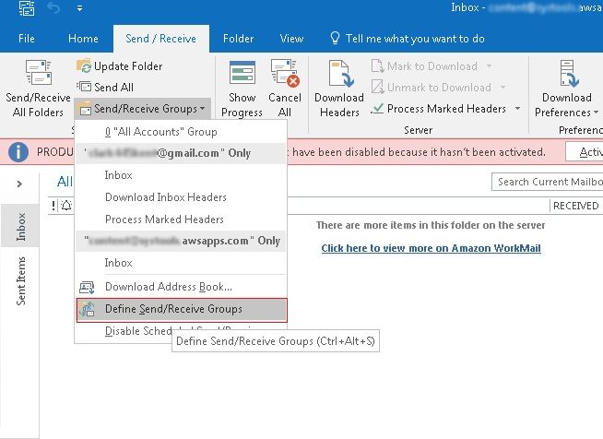This screenshot has height=439, width=603.
Task: Open the Amazon WorkMail link
Action: pos(432,248)
